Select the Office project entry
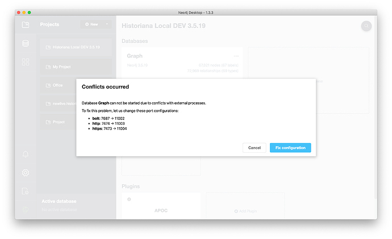392x239 pixels. [59, 85]
